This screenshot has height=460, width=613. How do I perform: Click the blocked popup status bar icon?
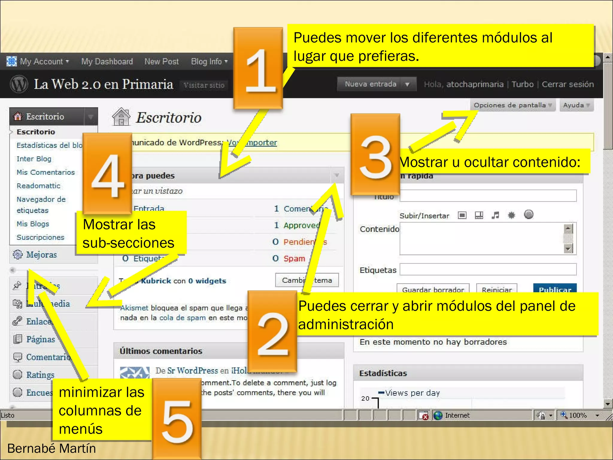pyautogui.click(x=424, y=415)
